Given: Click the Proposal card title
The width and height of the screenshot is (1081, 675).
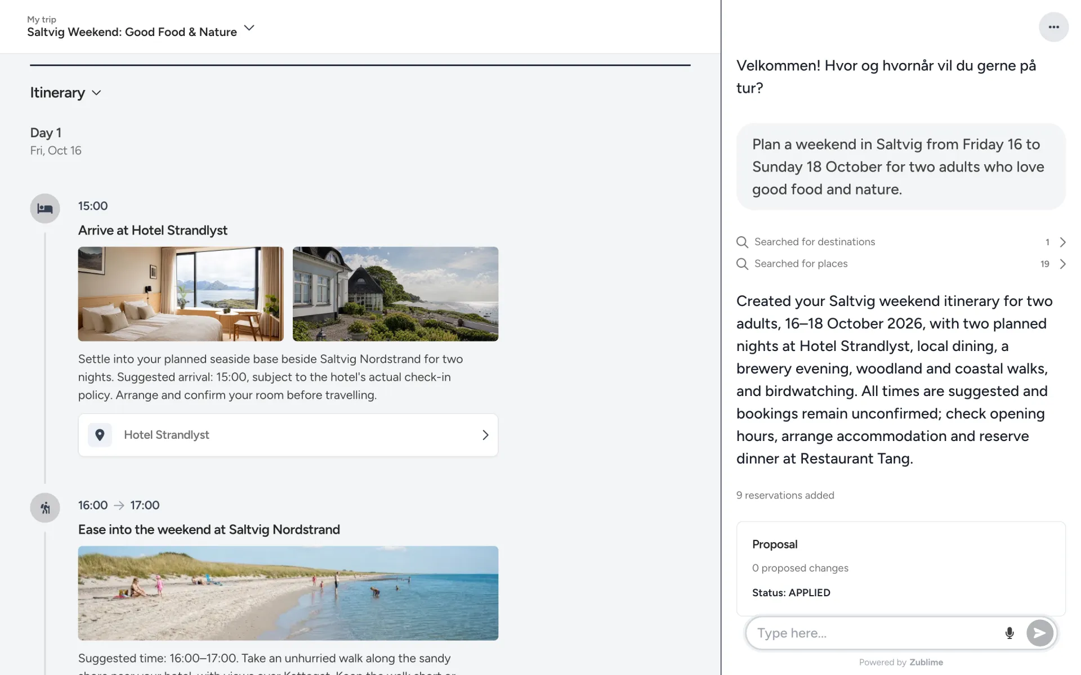Looking at the screenshot, I should tap(775, 544).
